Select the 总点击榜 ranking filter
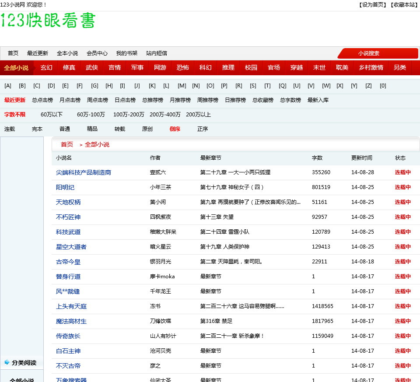This screenshot has width=420, height=382. 42,100
